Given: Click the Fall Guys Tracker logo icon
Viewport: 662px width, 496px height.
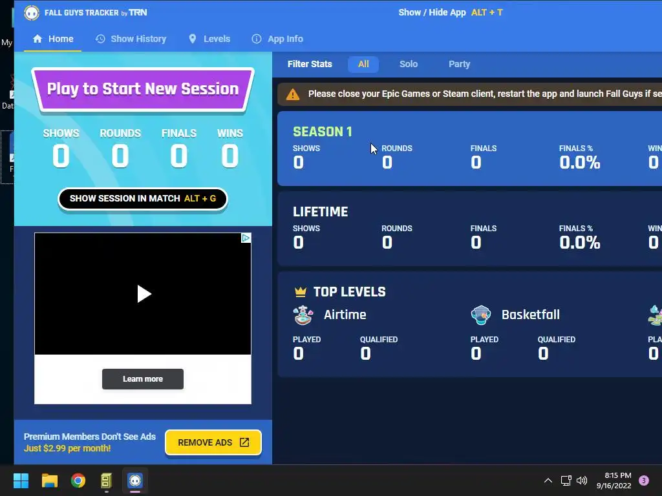Looking at the screenshot, I should [32, 13].
